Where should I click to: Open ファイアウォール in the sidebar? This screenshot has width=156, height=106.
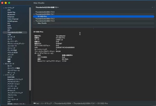(x=13, y=70)
